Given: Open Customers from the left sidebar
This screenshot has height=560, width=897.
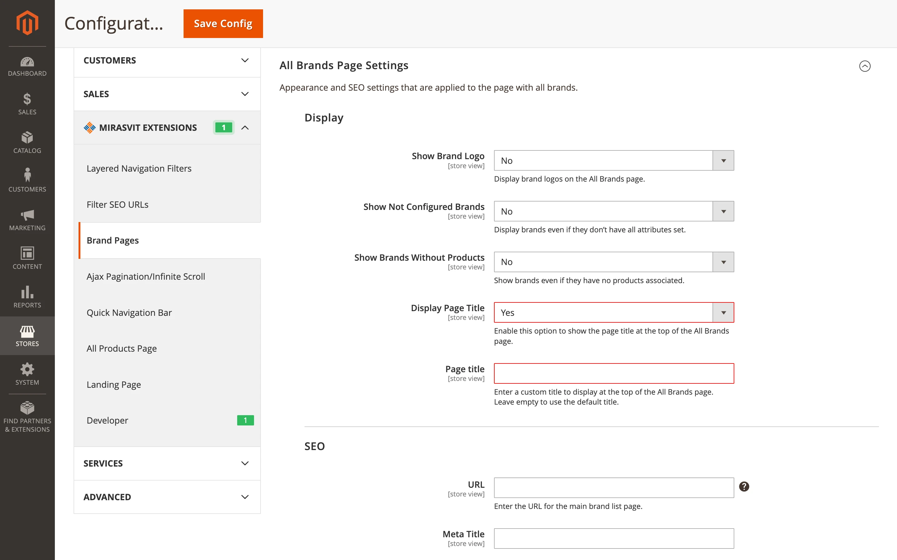Looking at the screenshot, I should 27,181.
